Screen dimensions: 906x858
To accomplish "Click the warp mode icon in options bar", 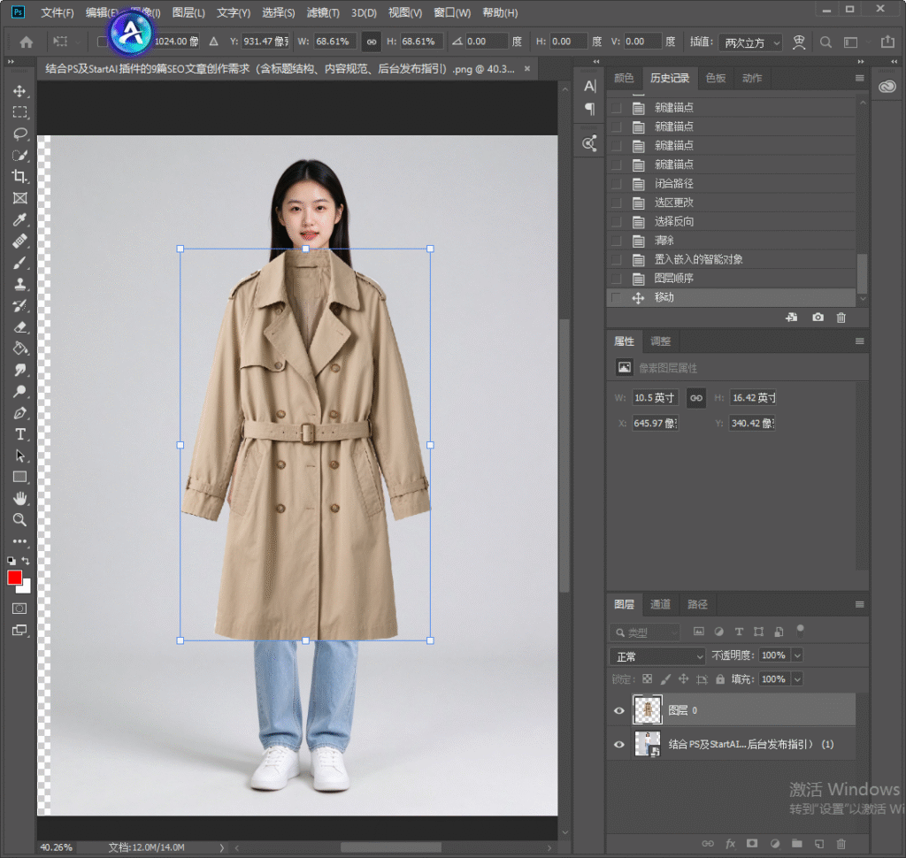I will (x=799, y=42).
